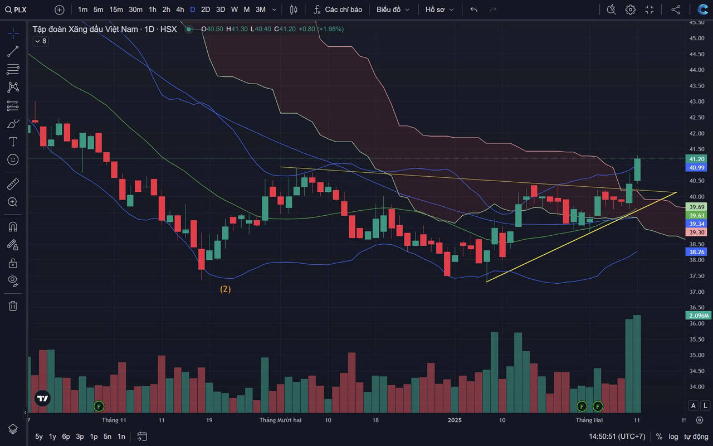The height and width of the screenshot is (446, 713).
Task: Toggle the L log scale button
Action: (705, 405)
